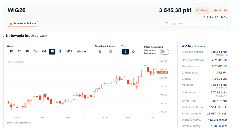Click the Zmiana proc. value 25,94%
The image size is (248, 128).
pyautogui.click(x=222, y=73)
